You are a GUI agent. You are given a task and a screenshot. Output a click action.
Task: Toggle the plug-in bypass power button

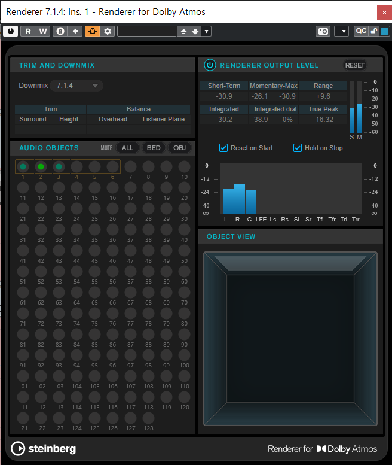point(11,31)
